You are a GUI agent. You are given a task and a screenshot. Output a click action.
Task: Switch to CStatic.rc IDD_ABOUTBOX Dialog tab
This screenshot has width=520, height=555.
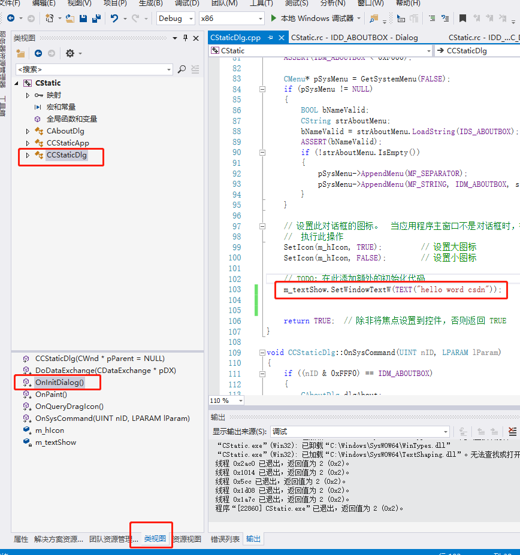point(354,38)
